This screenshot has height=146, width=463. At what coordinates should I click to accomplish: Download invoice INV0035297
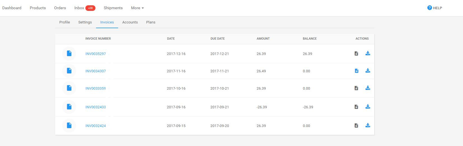(x=368, y=53)
